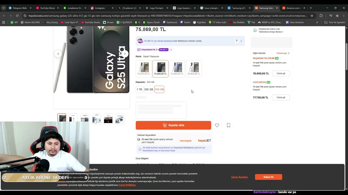348x195 pixels.
Task: Show the previous product image with left arrow
Action: [58, 54]
